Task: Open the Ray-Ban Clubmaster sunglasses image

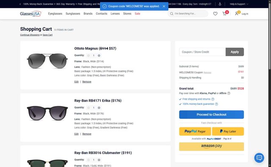Action: pos(47,163)
